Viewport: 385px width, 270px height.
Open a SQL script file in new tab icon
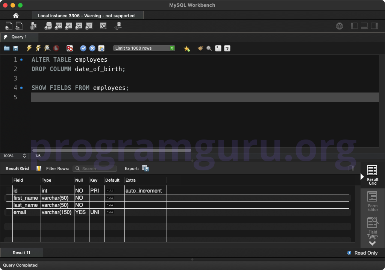click(x=19, y=26)
